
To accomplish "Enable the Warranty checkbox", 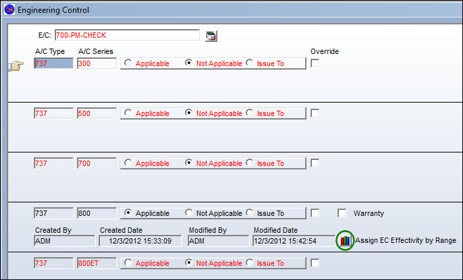I will pos(342,213).
